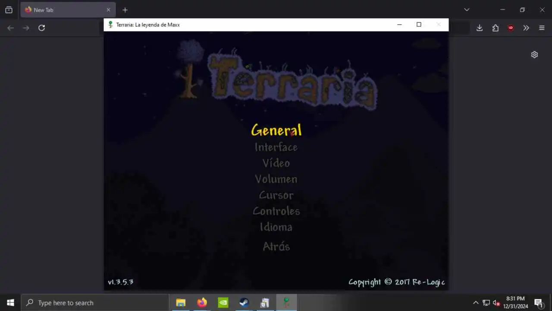Open Firefox downloads panel
The image size is (552, 311).
[480, 28]
